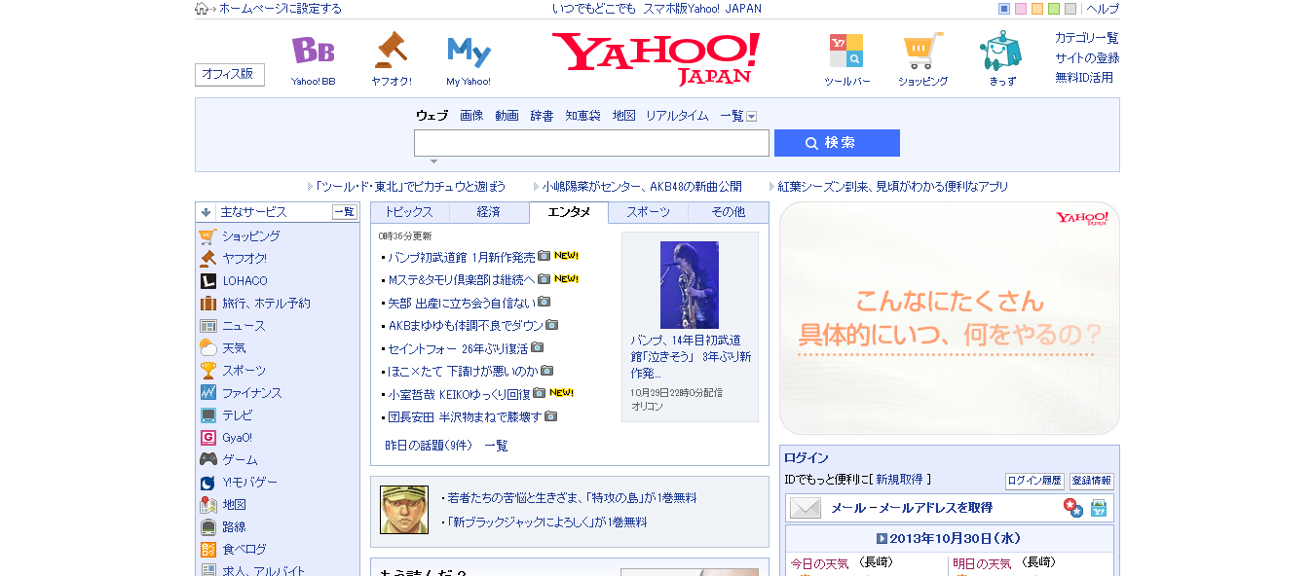Open the ヘルプ link
This screenshot has height=576, width=1314.
tap(1103, 9)
